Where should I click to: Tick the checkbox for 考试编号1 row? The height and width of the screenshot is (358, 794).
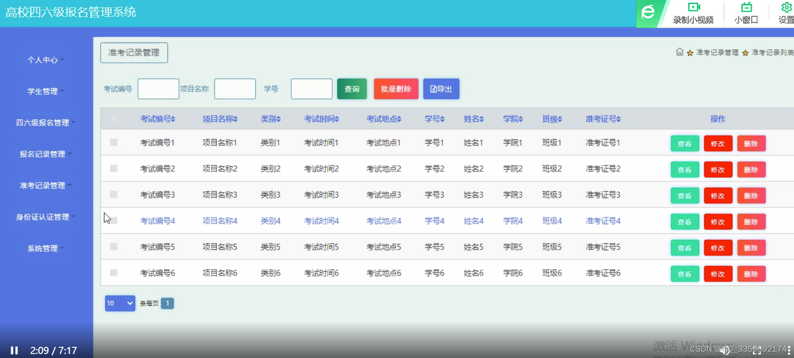click(114, 142)
